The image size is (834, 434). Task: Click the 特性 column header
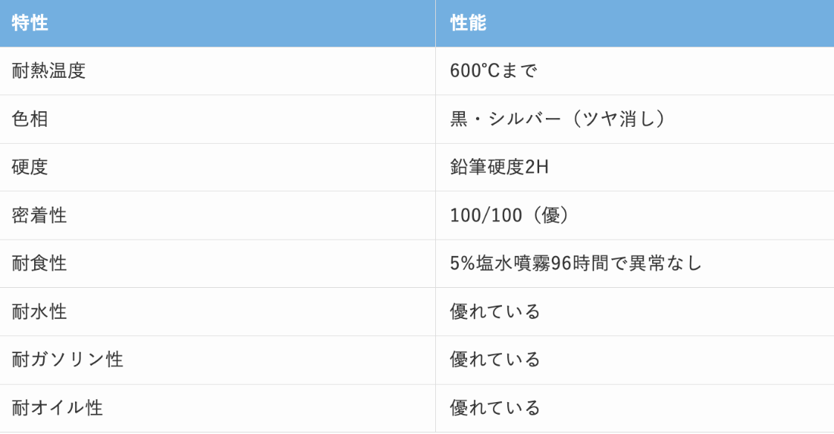30,23
